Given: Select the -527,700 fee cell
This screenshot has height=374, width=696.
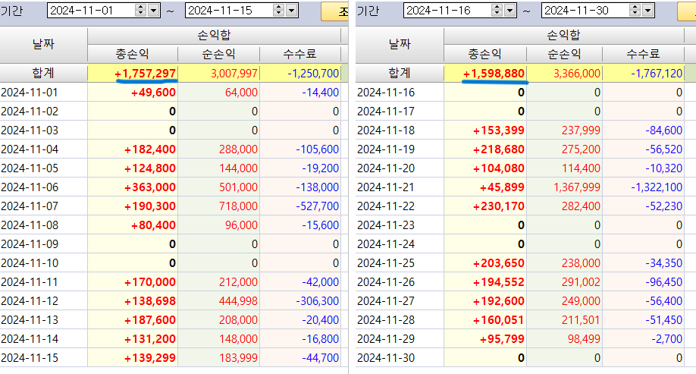Looking at the screenshot, I should tap(300, 206).
